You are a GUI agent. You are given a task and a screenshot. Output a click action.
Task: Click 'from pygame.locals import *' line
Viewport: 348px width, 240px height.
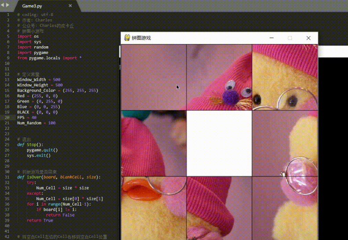49,58
